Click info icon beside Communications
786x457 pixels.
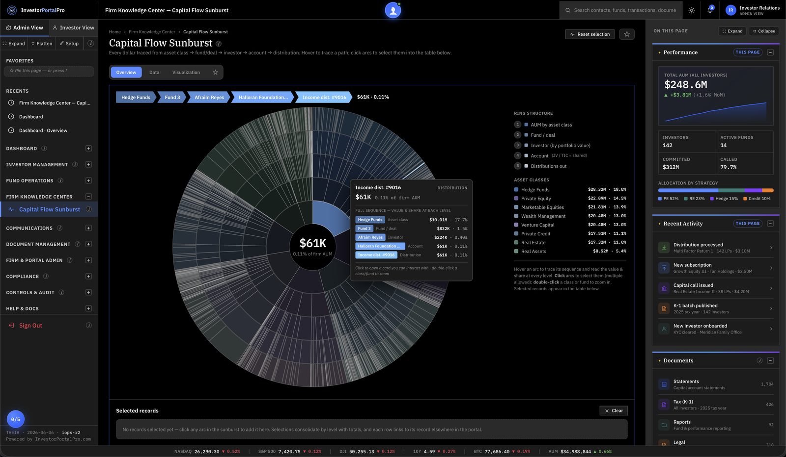(x=60, y=228)
